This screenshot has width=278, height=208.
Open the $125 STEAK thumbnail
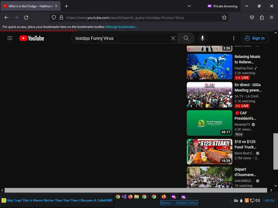(x=209, y=152)
